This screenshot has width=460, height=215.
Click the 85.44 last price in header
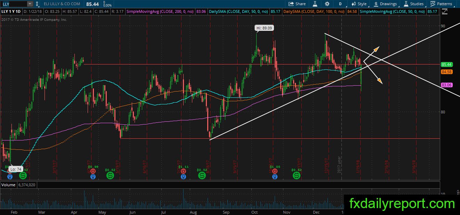tap(92, 4)
